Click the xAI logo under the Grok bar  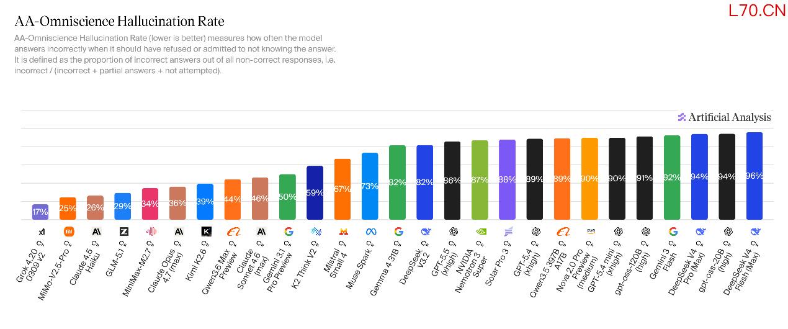tap(41, 232)
